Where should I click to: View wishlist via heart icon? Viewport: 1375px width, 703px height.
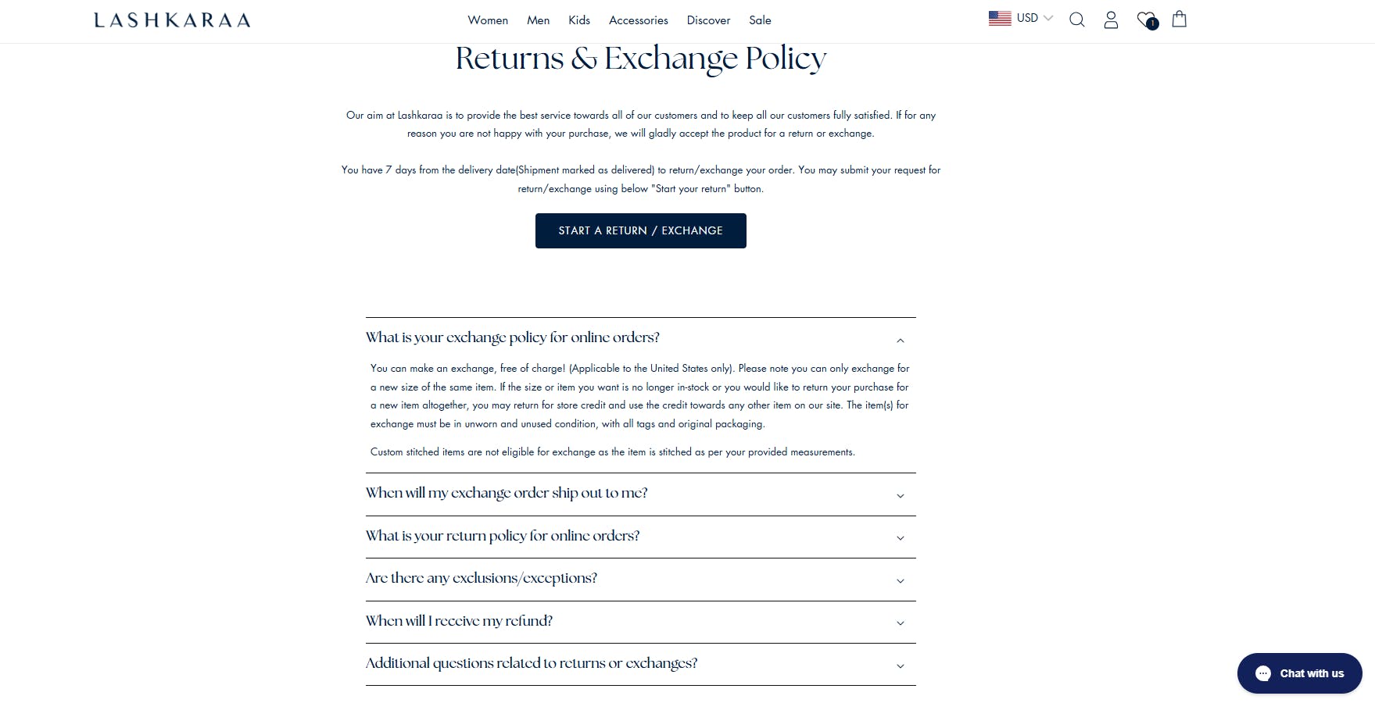click(x=1146, y=20)
